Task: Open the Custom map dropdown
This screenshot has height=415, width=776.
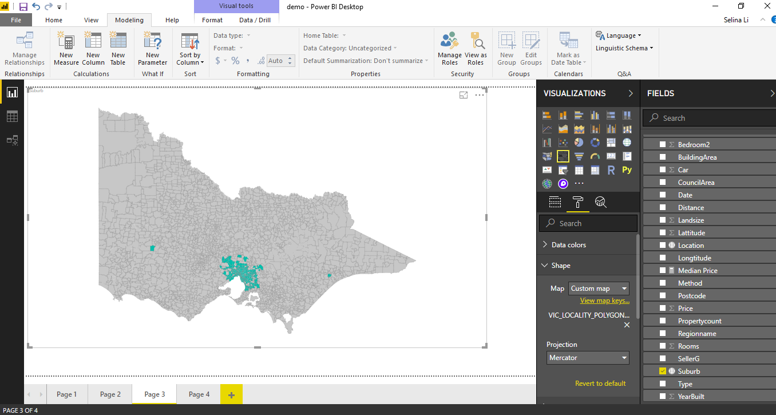Action: [x=599, y=288]
